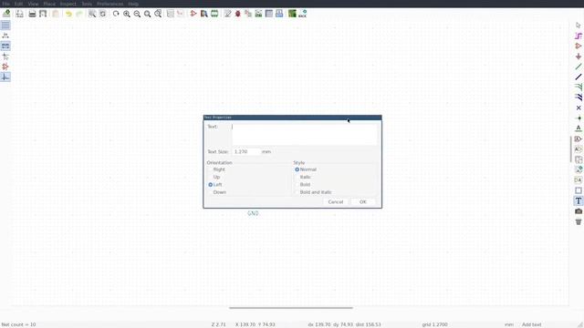The width and height of the screenshot is (584, 328).
Task: Select Left orientation
Action: (x=215, y=185)
